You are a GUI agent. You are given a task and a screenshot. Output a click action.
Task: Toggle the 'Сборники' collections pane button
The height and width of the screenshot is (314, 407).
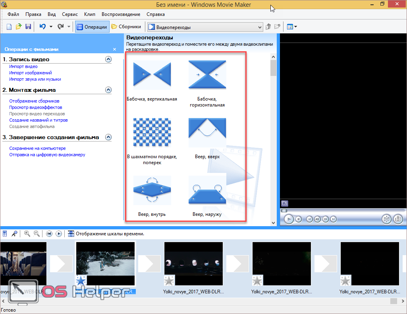tap(126, 27)
